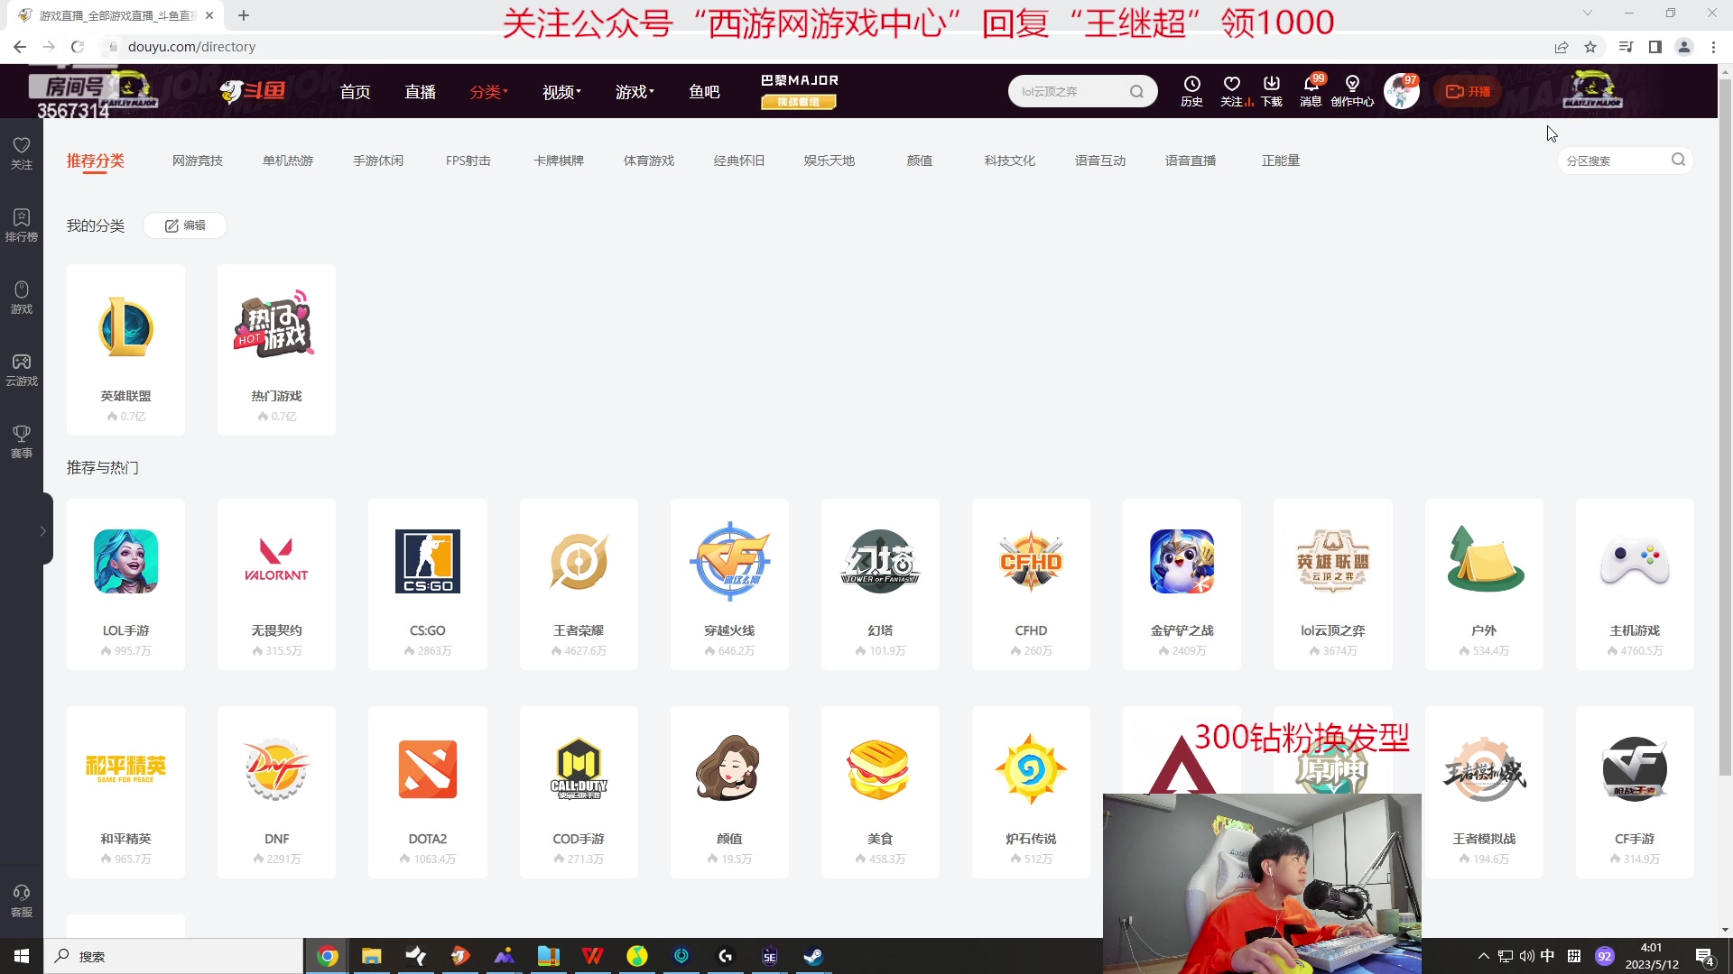The image size is (1733, 974).
Task: Expand the 分类 dropdown in top navigation
Action: pyautogui.click(x=488, y=92)
